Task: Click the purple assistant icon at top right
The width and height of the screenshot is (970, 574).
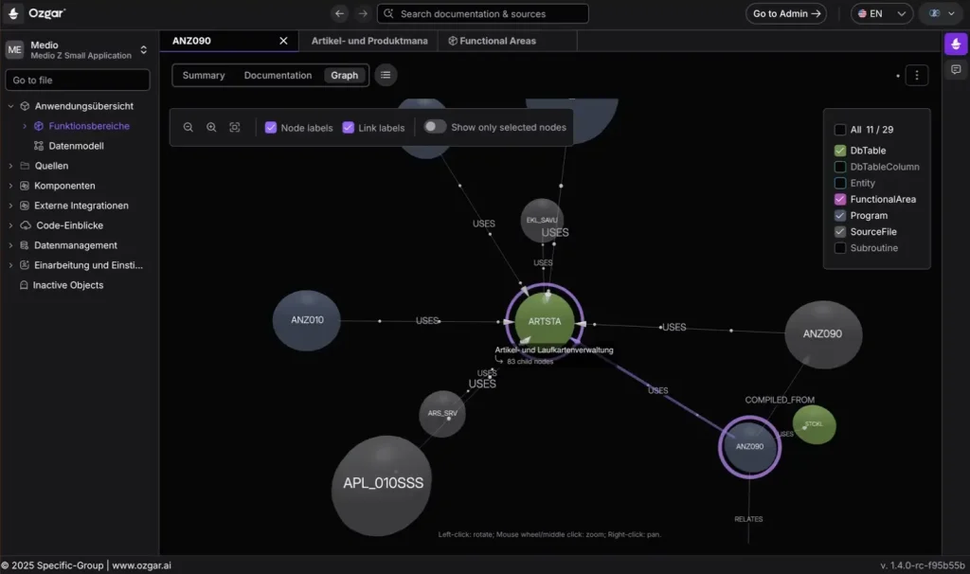Action: pyautogui.click(x=956, y=45)
